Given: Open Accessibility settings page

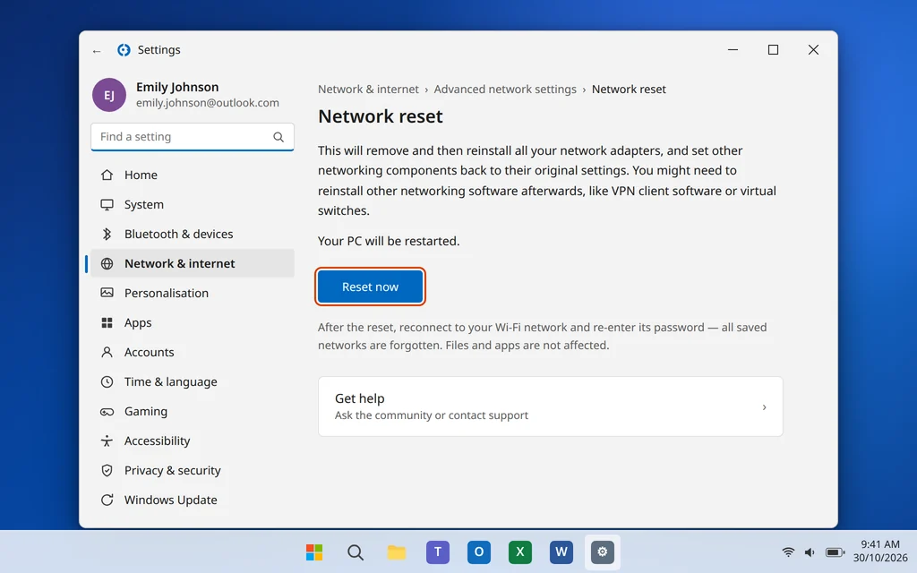Looking at the screenshot, I should [193, 440].
